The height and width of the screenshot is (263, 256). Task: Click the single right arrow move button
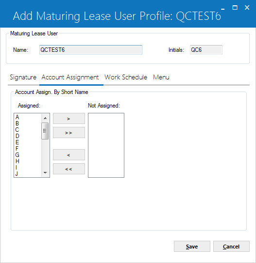point(69,119)
